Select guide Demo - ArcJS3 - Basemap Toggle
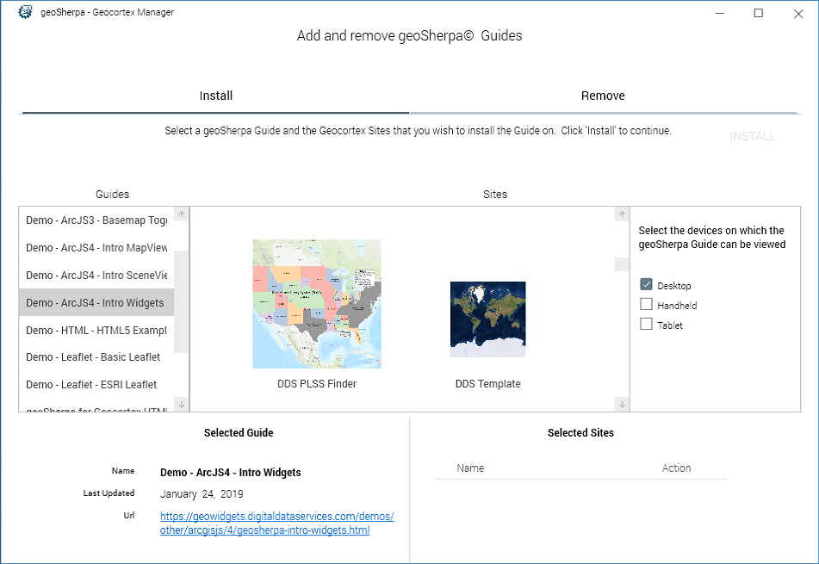The image size is (819, 564). click(96, 220)
